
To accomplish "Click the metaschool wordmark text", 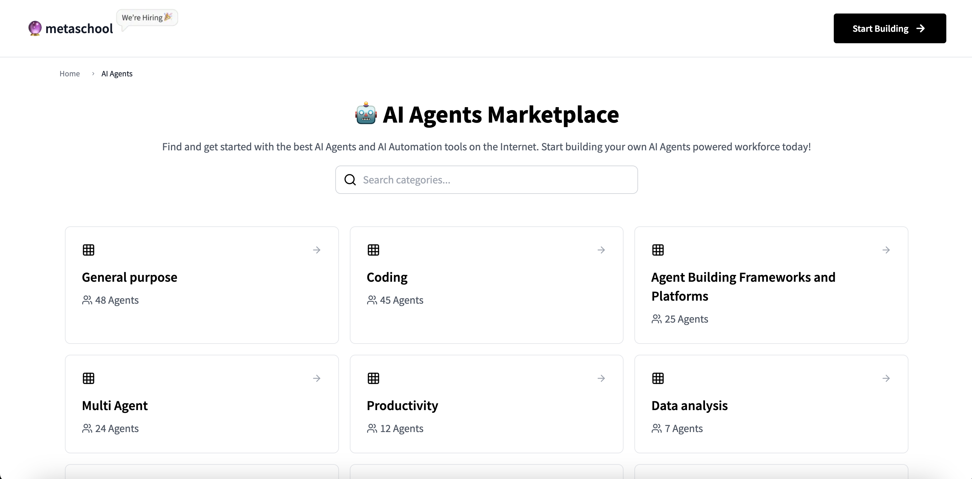I will point(79,29).
